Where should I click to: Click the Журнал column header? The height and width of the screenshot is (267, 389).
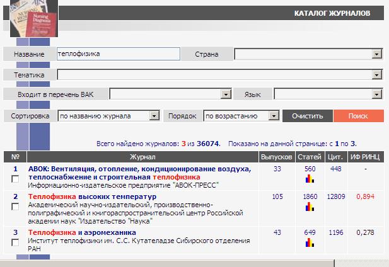tap(142, 157)
